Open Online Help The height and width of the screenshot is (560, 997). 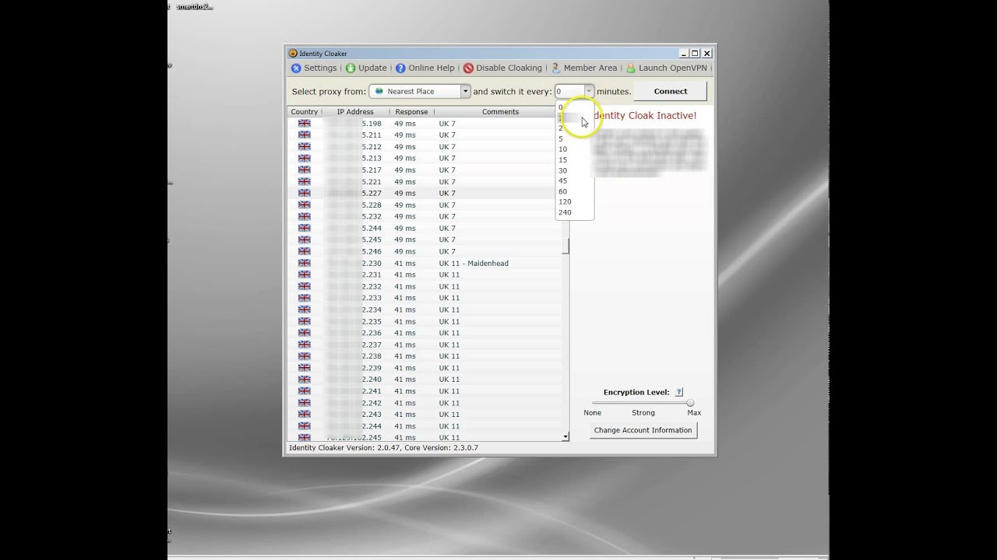[x=425, y=68]
